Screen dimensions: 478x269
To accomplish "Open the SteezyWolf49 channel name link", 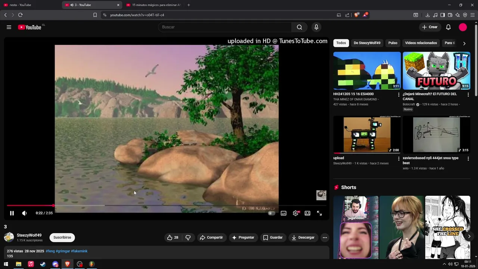I will point(29,235).
